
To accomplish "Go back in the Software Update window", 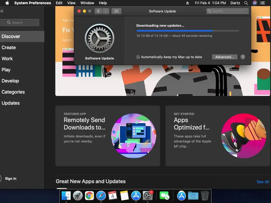I will 98,11.
